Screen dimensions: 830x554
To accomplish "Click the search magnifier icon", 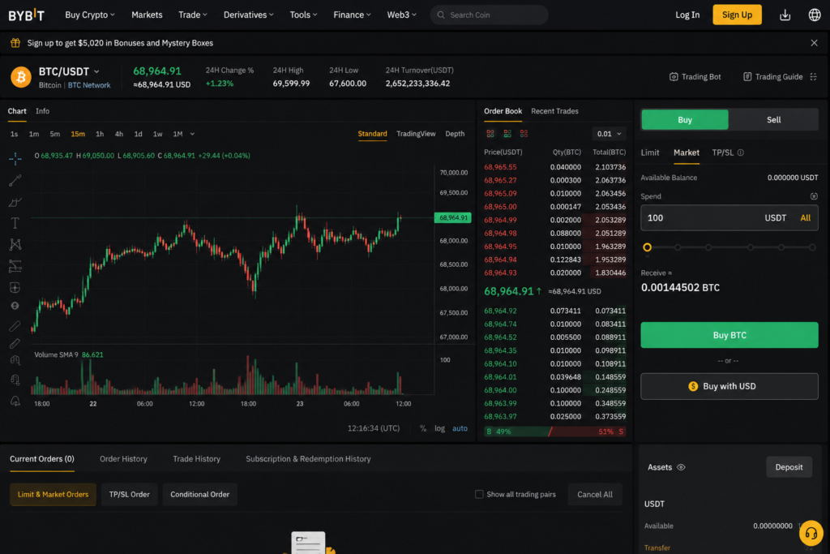I will click(441, 15).
